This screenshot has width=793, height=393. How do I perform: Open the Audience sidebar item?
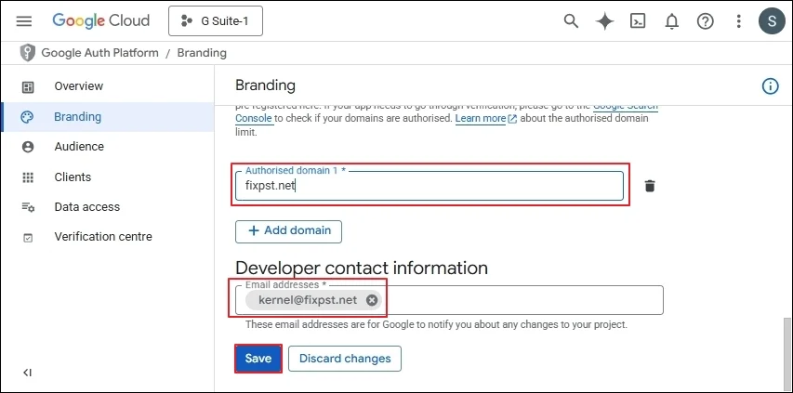[x=107, y=147]
